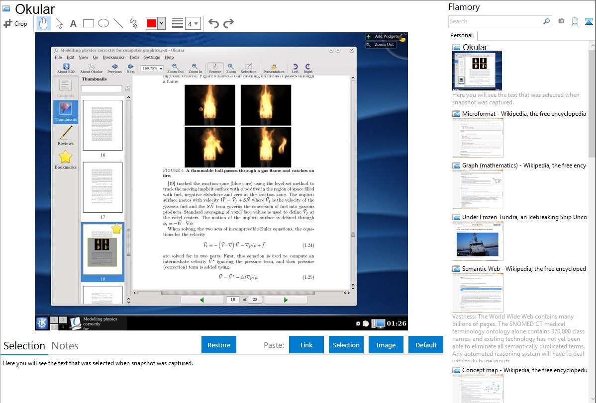Open the Bookmarks sidebar panel
This screenshot has height=403, width=596.
coord(65,160)
